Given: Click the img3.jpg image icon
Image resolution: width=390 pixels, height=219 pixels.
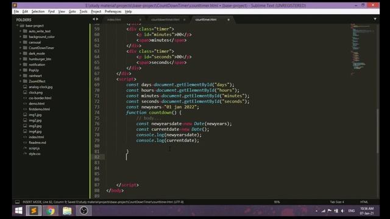Looking at the screenshot, I should [25, 126].
